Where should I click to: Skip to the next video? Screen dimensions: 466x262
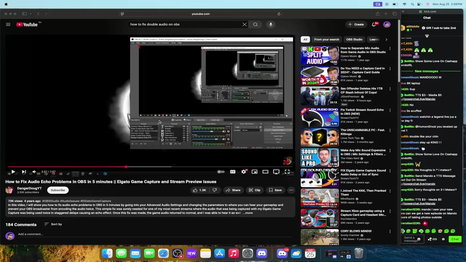coord(24,172)
